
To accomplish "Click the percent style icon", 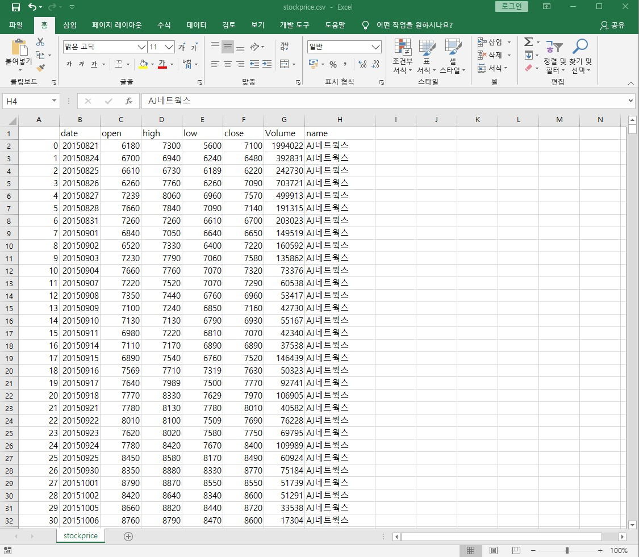I will [x=333, y=64].
